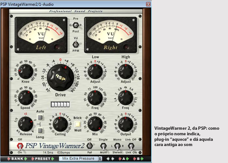Click the Right meter overload LED
Screen dimensions: 228x163
click(x=126, y=47)
